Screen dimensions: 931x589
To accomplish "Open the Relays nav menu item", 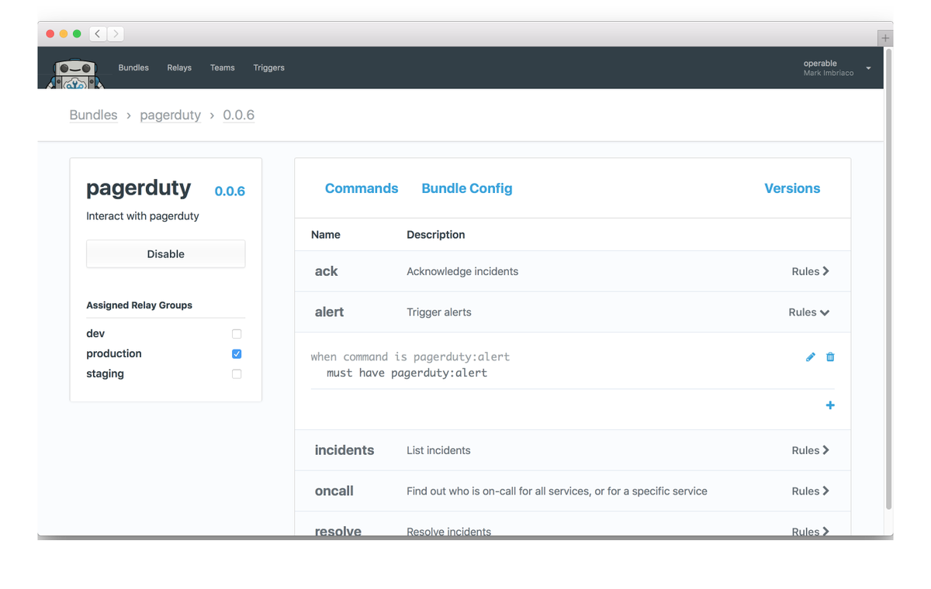I will [x=179, y=68].
